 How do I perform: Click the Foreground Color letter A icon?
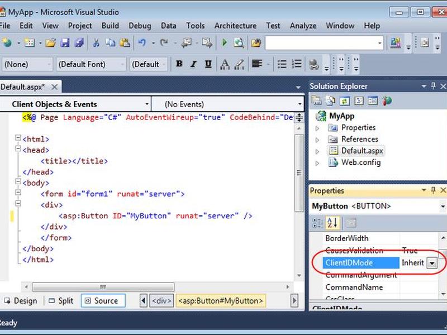pos(225,64)
